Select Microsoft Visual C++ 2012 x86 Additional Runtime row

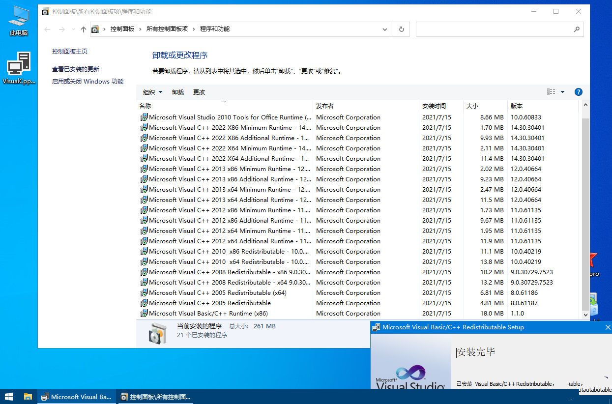(358, 221)
